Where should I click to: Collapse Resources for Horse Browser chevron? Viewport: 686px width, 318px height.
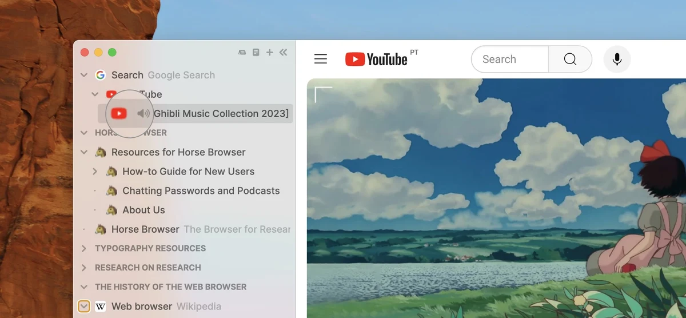point(84,152)
